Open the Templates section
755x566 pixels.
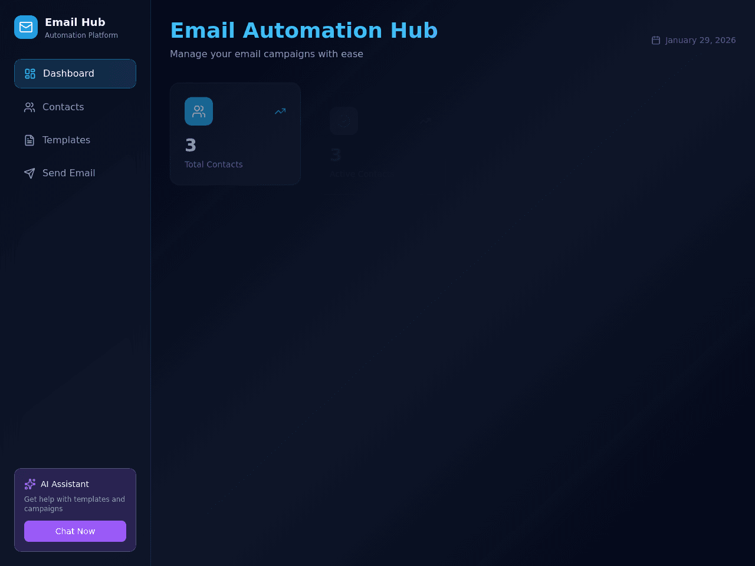75,140
